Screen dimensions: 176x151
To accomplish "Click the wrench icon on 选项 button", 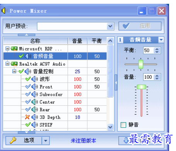I will [x=13, y=140].
